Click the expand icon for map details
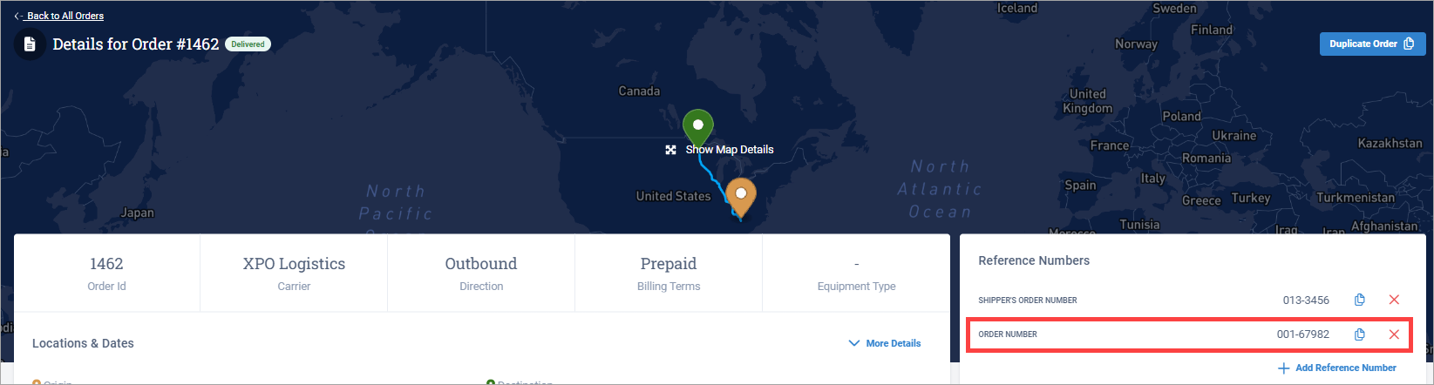This screenshot has width=1434, height=385. [670, 150]
